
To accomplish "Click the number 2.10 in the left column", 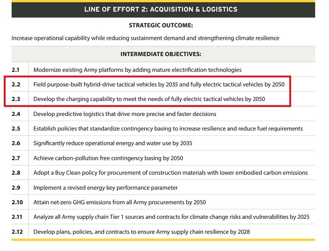I will [x=17, y=202].
